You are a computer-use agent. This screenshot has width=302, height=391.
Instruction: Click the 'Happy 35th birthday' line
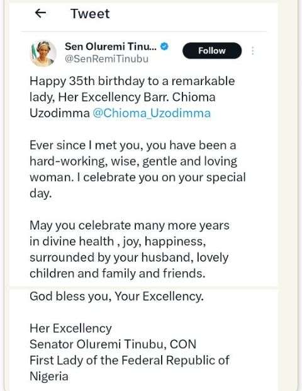tap(132, 81)
